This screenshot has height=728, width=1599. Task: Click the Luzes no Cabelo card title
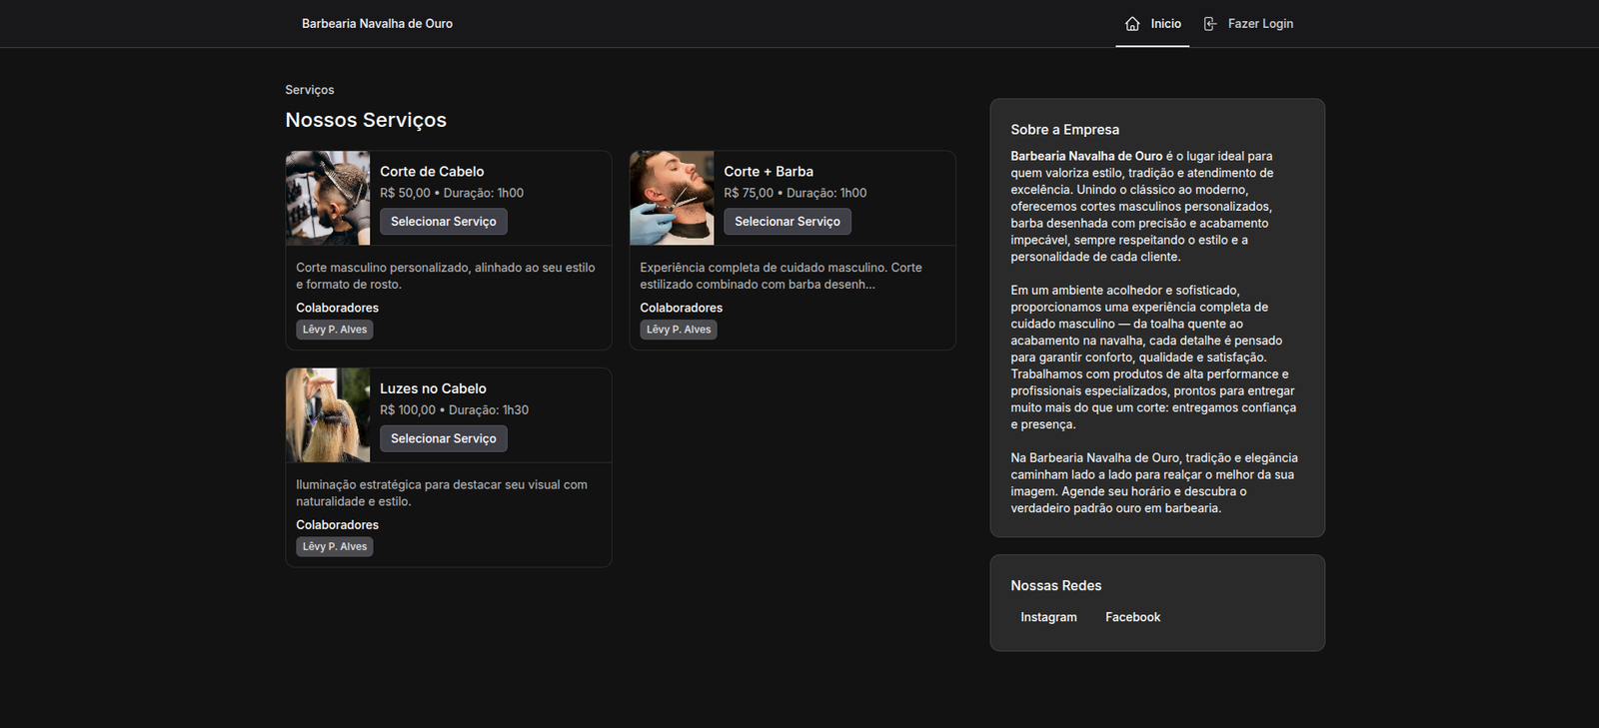(433, 388)
